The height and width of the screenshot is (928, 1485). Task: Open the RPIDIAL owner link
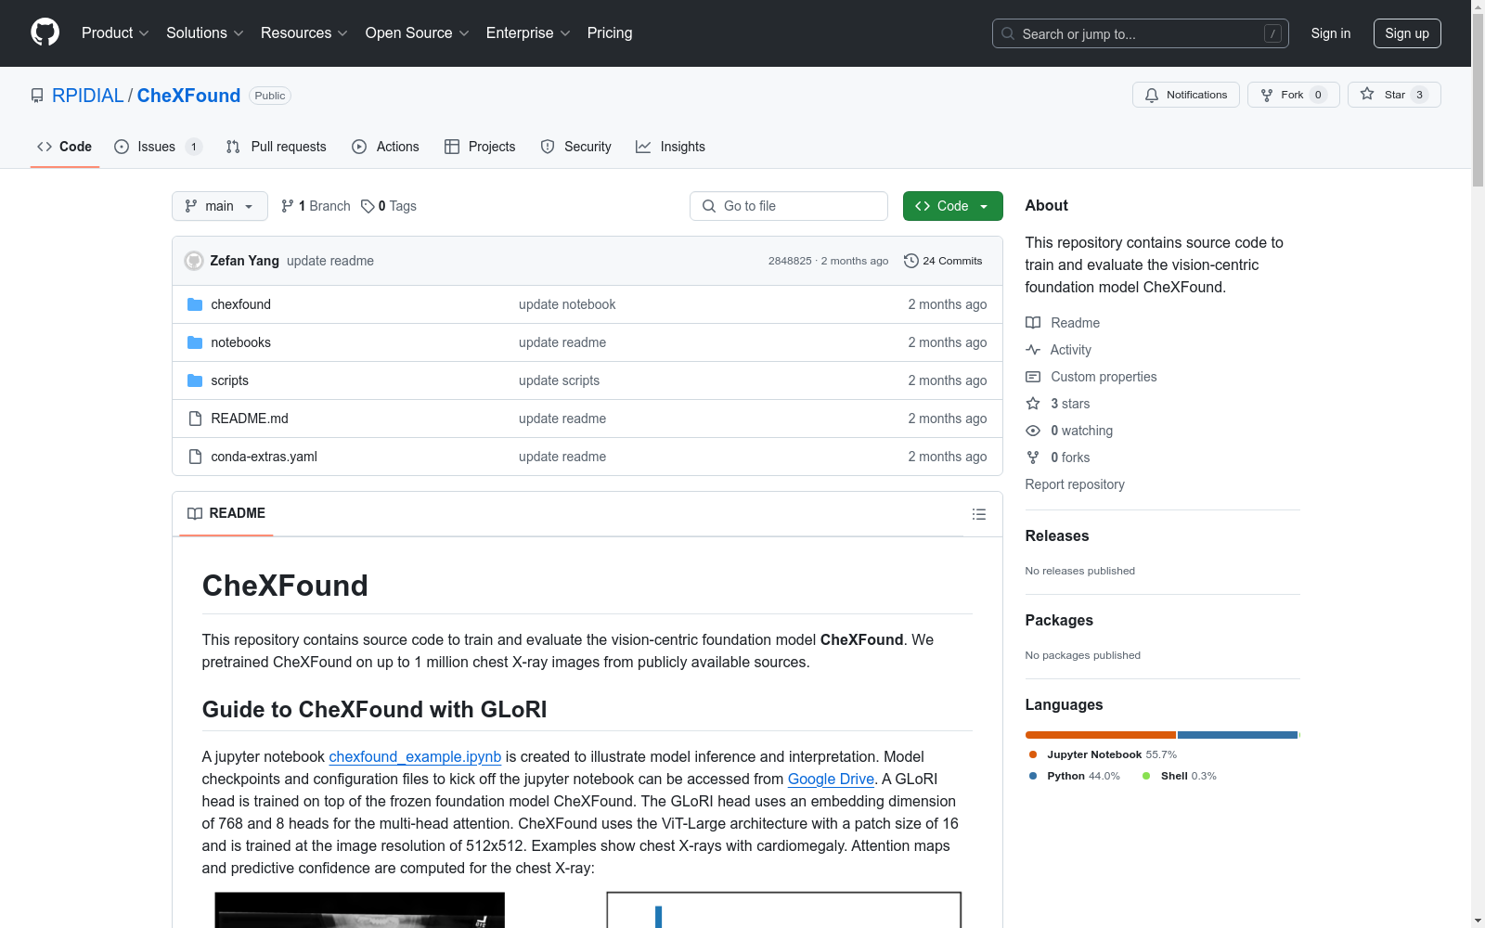(88, 96)
